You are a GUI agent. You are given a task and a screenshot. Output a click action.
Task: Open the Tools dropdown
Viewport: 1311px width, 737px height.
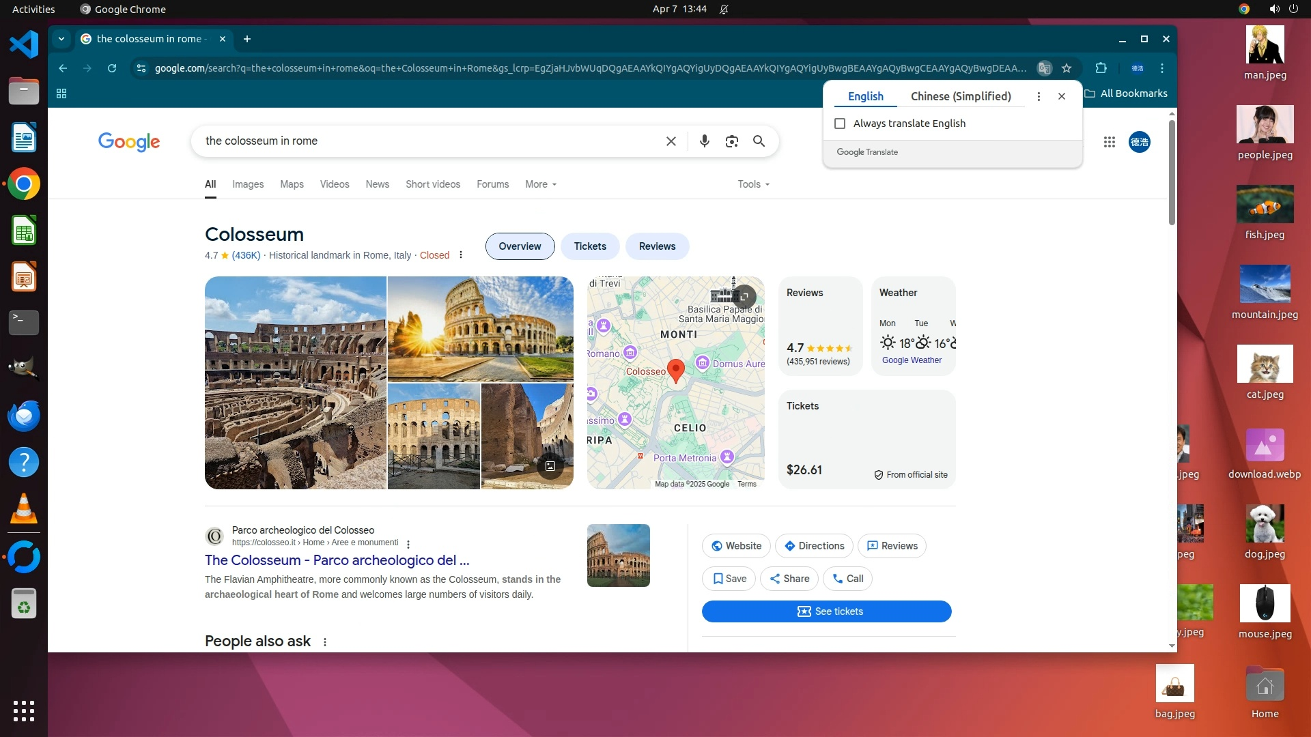[x=752, y=184]
